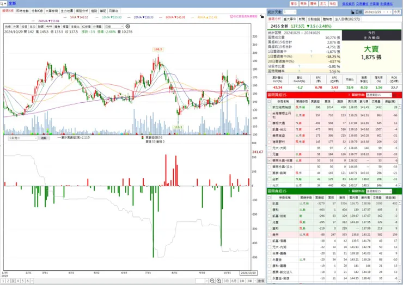403x285 pixels.
Task: Toggle the 分價量 button in chart toolbar
Action: (x=97, y=27)
